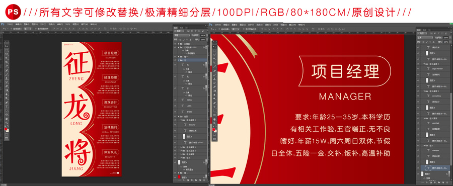
Task: Collapse the 内容 group in left Layers panel
Action: [179, 117]
